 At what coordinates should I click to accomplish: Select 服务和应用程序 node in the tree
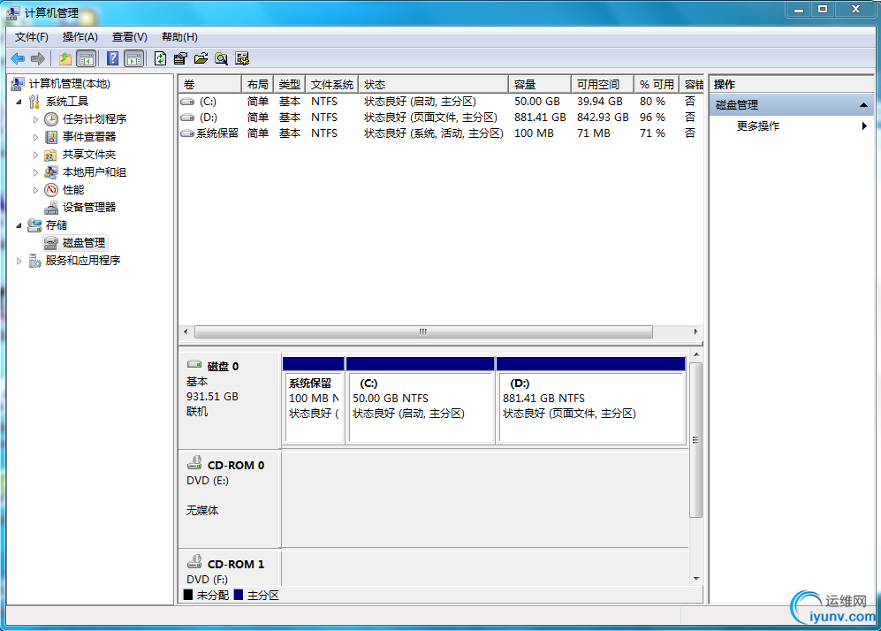82,260
